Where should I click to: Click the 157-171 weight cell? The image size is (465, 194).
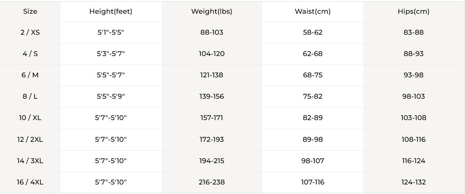click(212, 118)
